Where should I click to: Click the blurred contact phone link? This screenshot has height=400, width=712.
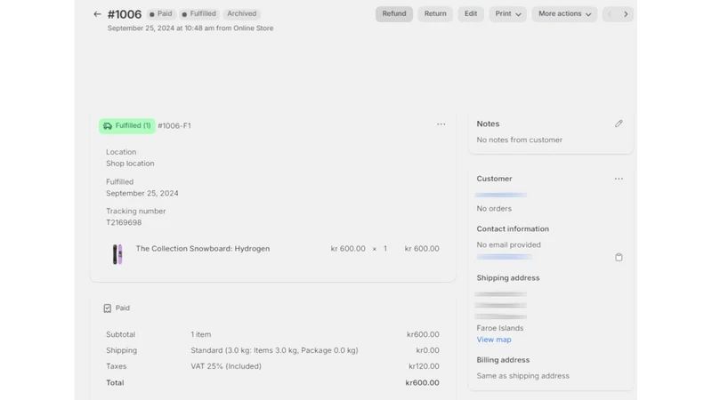(x=504, y=257)
